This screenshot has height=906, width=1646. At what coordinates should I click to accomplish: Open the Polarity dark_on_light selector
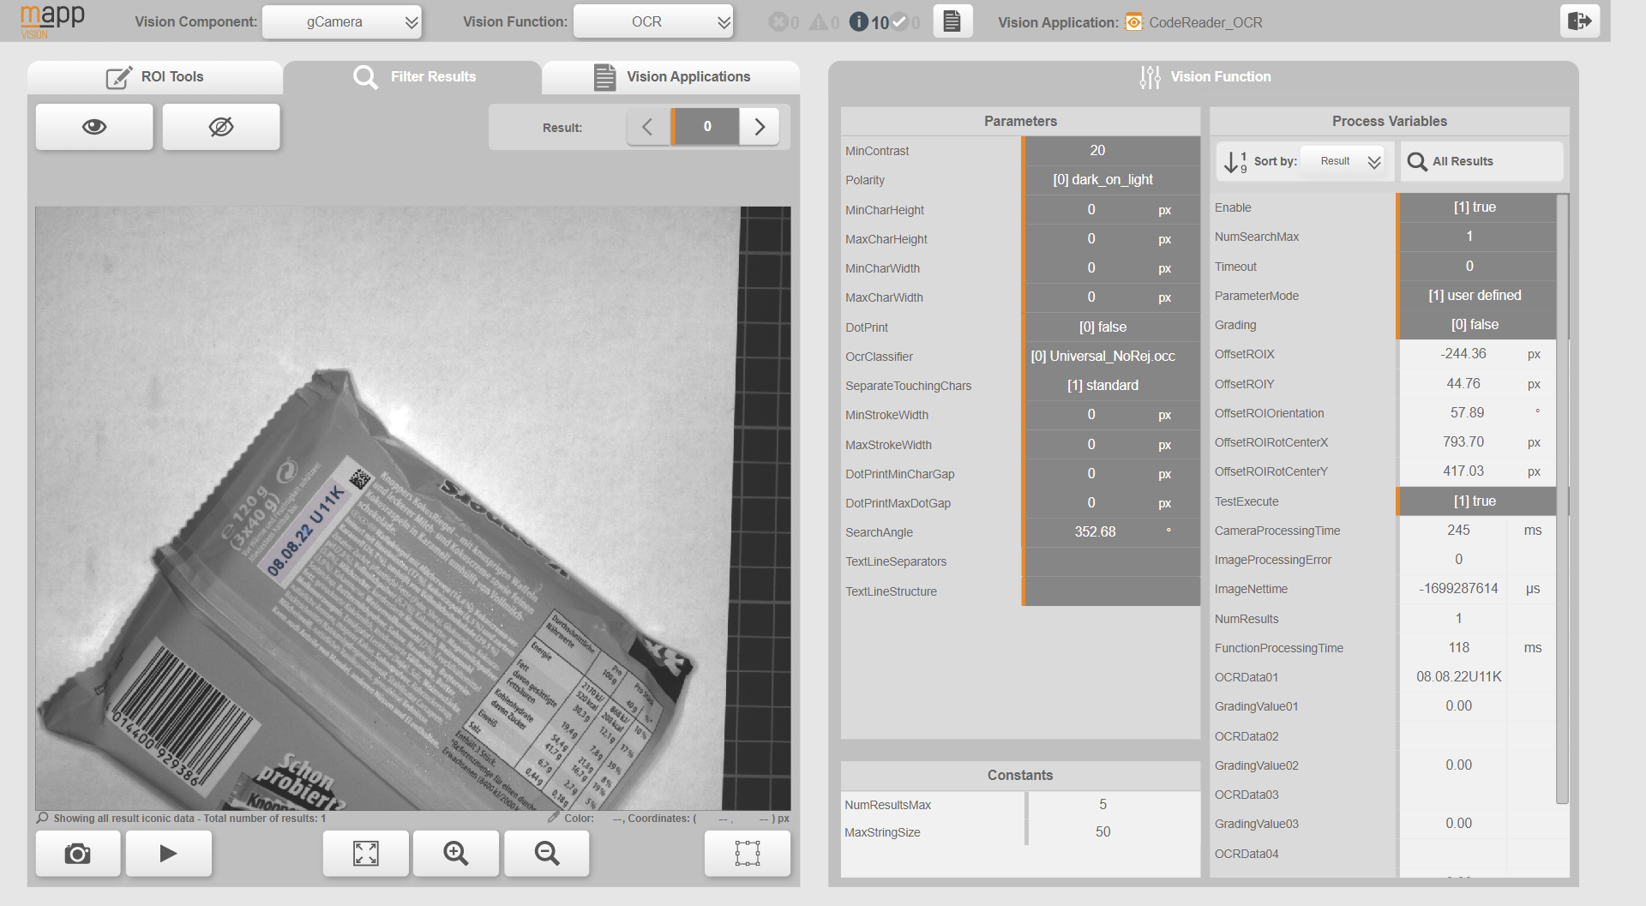(x=1111, y=180)
